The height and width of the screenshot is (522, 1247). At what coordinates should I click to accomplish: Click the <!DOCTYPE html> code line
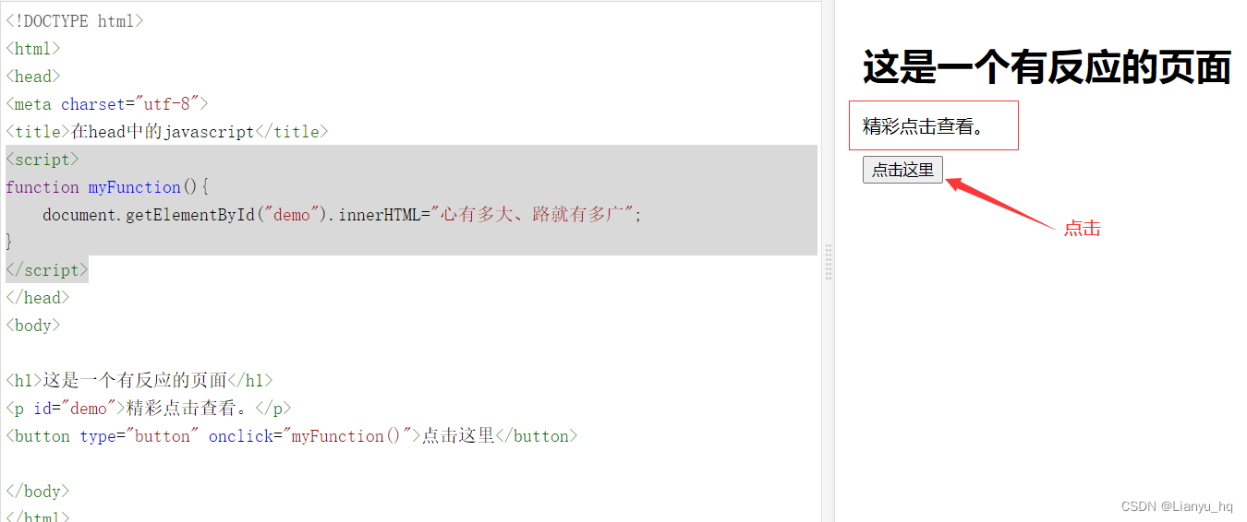pos(75,21)
